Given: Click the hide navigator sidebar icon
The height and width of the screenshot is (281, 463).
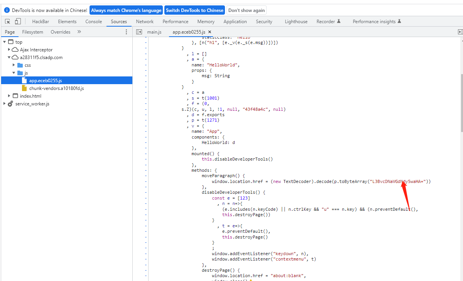Looking at the screenshot, I should tap(139, 32).
